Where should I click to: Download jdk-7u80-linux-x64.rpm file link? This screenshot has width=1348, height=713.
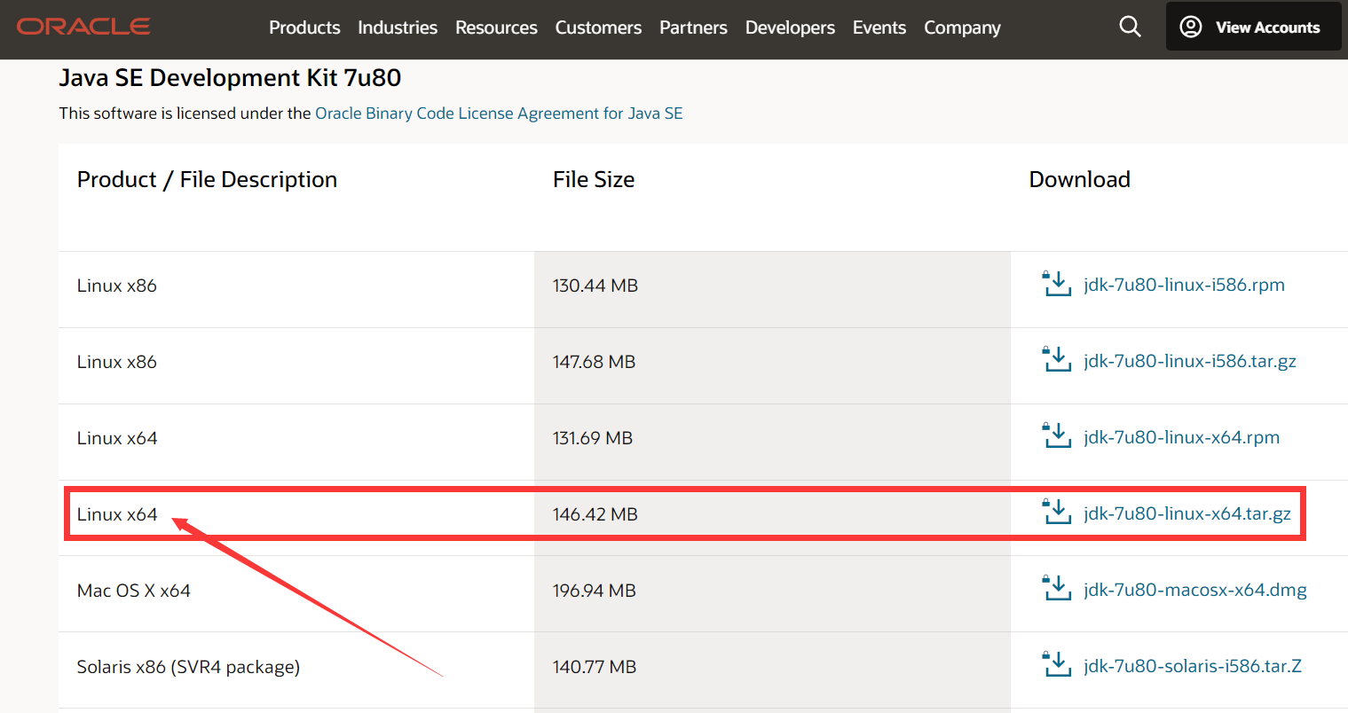point(1181,437)
